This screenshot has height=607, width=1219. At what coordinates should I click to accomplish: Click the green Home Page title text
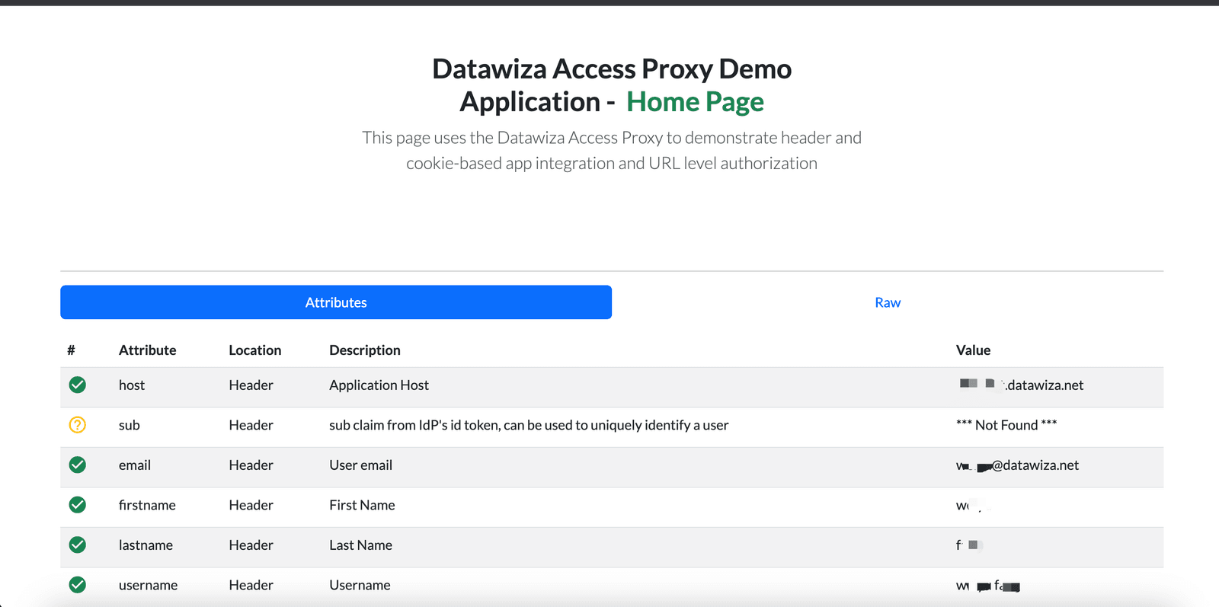point(695,101)
